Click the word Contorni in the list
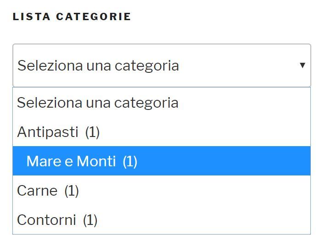The image size is (320, 246). pyautogui.click(x=46, y=220)
